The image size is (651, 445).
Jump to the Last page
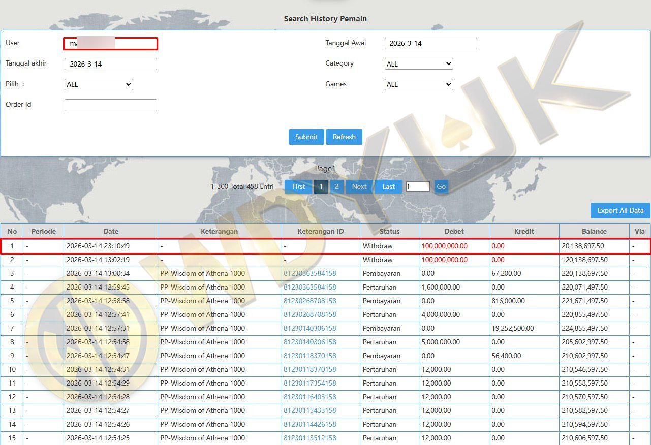pos(388,186)
